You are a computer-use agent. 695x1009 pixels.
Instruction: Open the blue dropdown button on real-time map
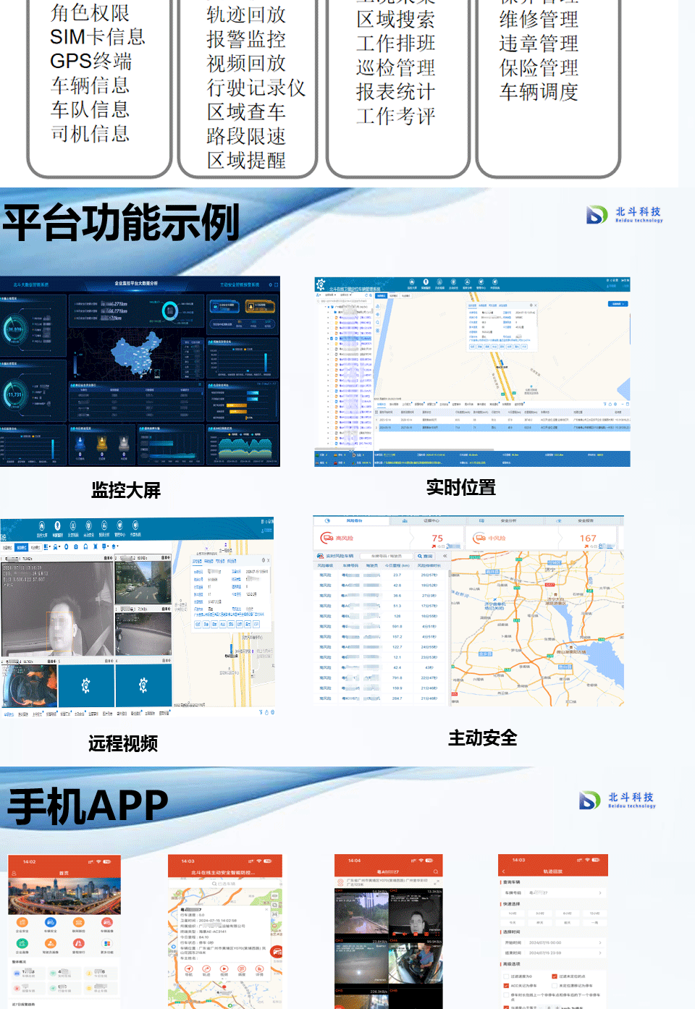coord(618,304)
